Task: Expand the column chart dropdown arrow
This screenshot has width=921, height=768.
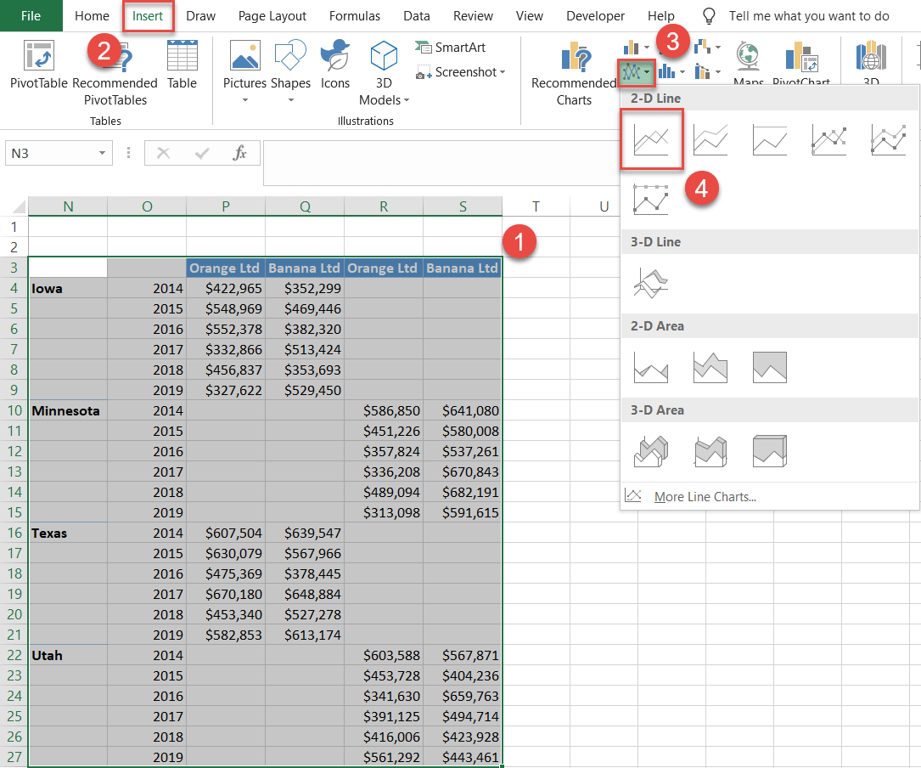Action: coord(647,47)
